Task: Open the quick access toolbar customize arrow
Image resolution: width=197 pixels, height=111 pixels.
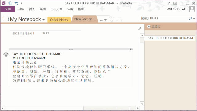Action: [x=21, y=3]
